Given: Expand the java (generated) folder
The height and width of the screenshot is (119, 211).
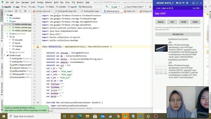Looking at the screenshot, I should coord(7,34).
